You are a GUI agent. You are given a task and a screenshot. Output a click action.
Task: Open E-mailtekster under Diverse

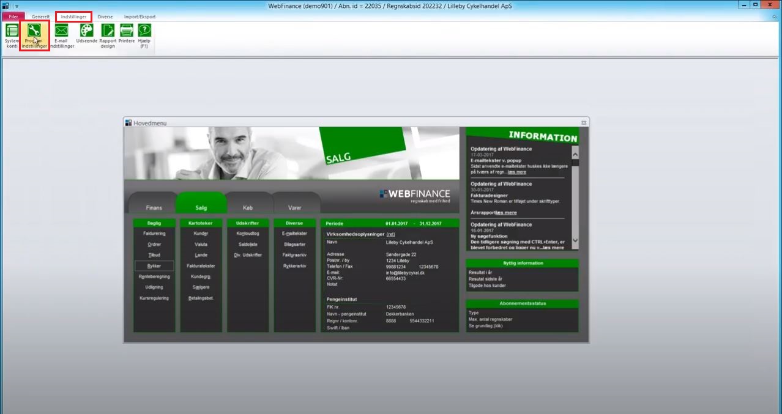point(294,234)
